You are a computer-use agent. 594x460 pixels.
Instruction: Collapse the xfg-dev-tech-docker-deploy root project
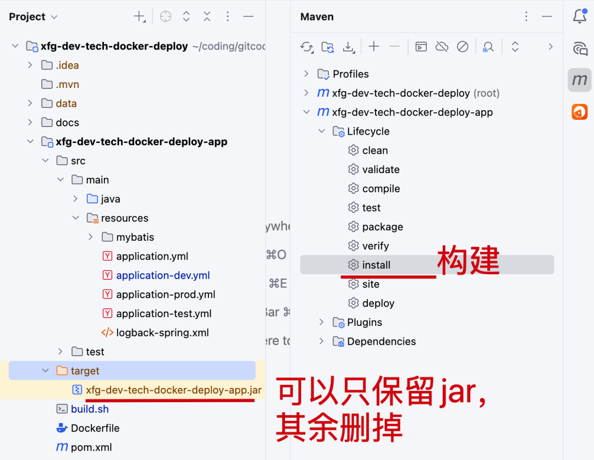click(x=15, y=46)
